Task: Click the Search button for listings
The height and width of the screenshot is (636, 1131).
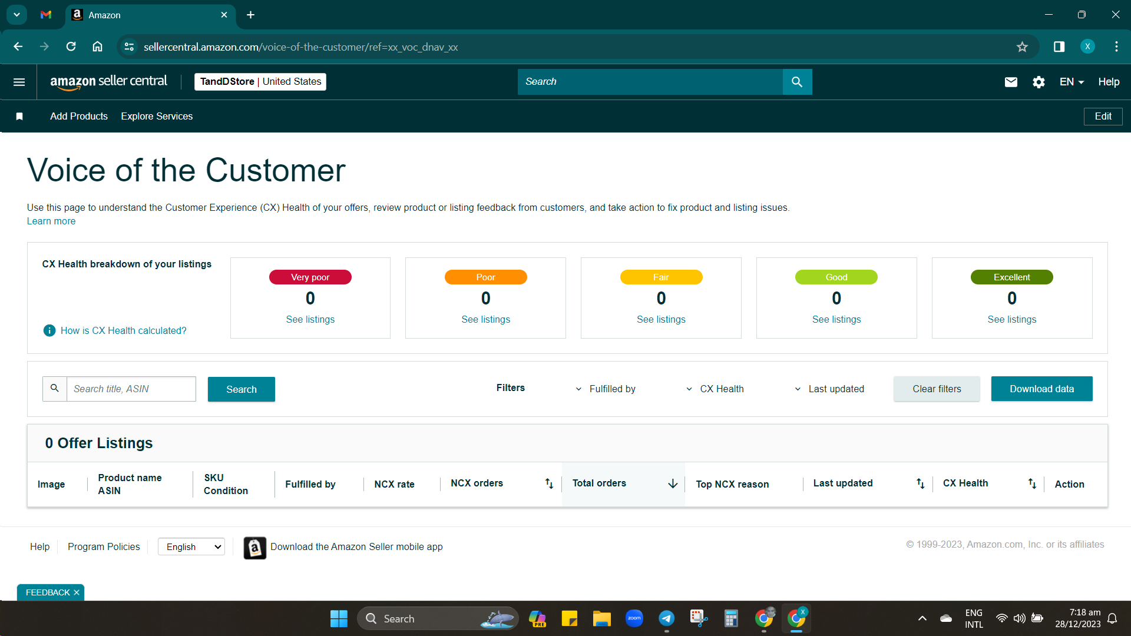Action: pyautogui.click(x=242, y=389)
